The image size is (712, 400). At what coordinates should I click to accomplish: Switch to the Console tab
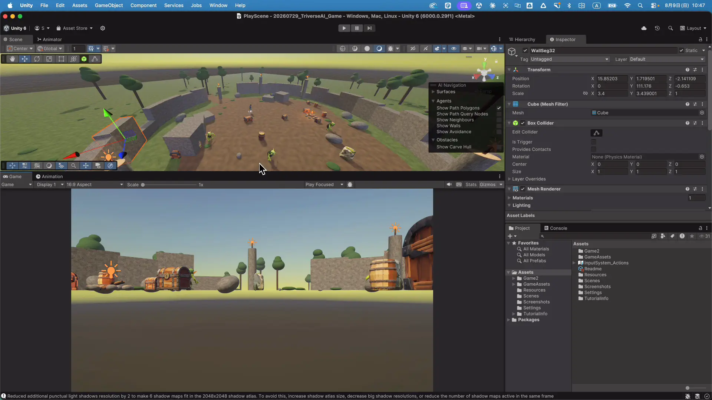click(x=556, y=228)
